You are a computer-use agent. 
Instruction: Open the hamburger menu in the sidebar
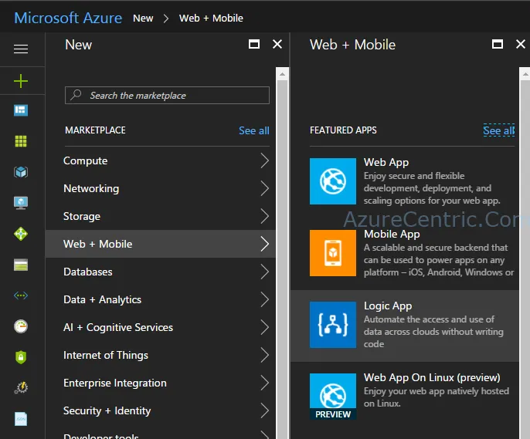(x=21, y=49)
